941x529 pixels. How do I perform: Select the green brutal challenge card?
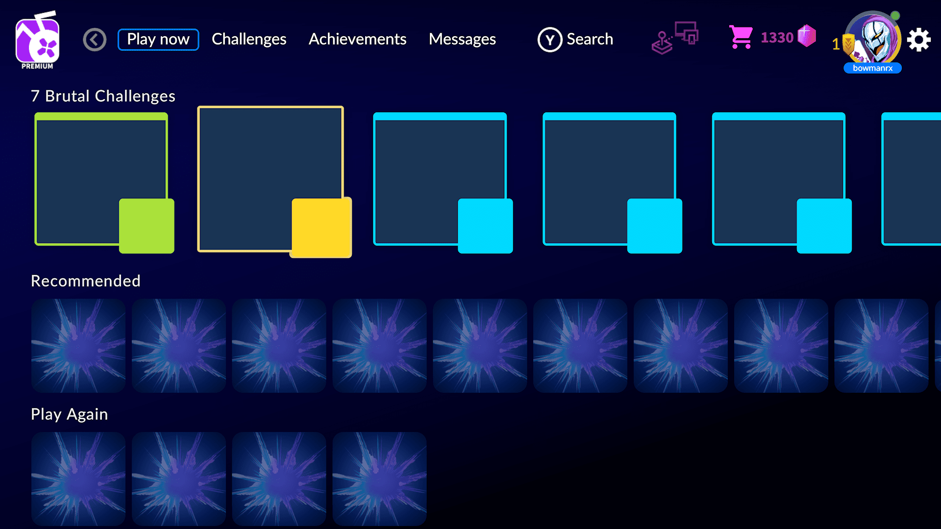coord(101,179)
